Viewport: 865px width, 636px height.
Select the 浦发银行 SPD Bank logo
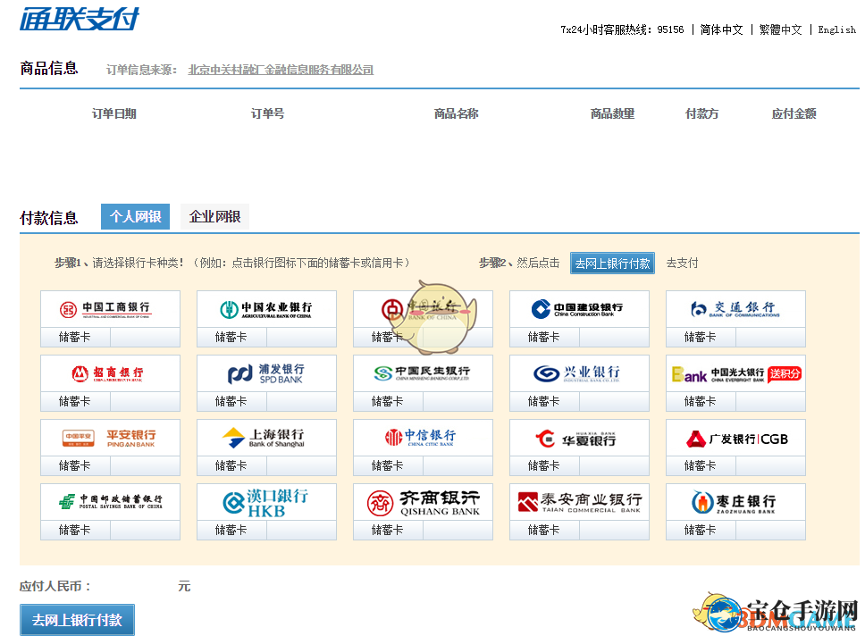tap(266, 373)
